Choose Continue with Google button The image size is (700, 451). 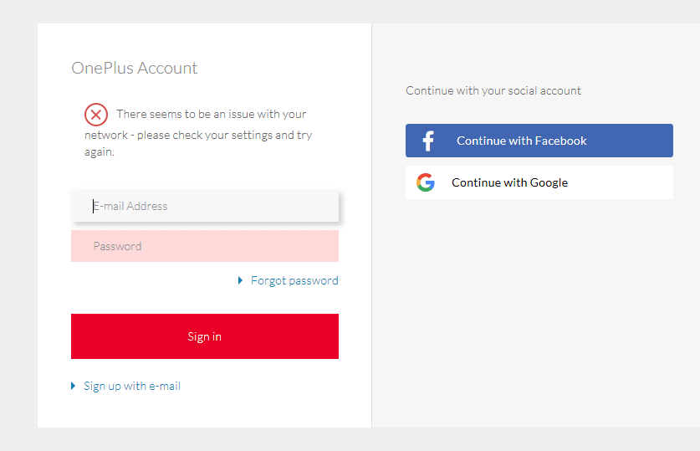coord(539,182)
